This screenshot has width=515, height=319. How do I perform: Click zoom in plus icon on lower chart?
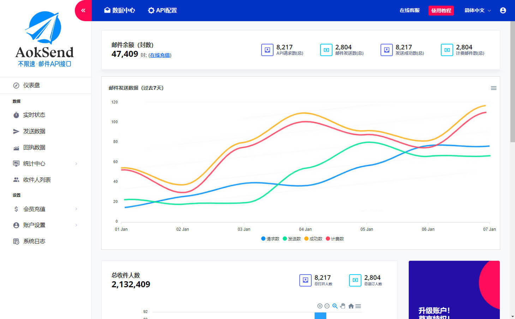(x=320, y=306)
